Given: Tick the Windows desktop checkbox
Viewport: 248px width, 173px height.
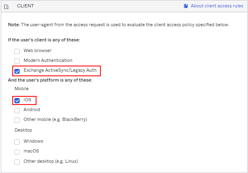Looking at the screenshot, I should pyautogui.click(x=17, y=142).
